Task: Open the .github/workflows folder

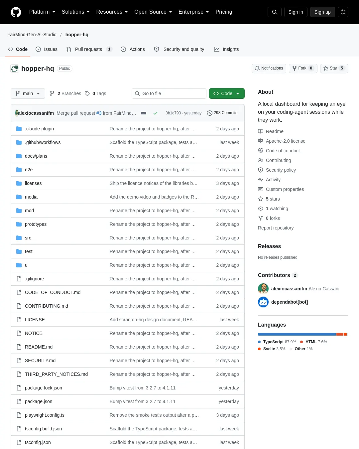Action: point(43,142)
